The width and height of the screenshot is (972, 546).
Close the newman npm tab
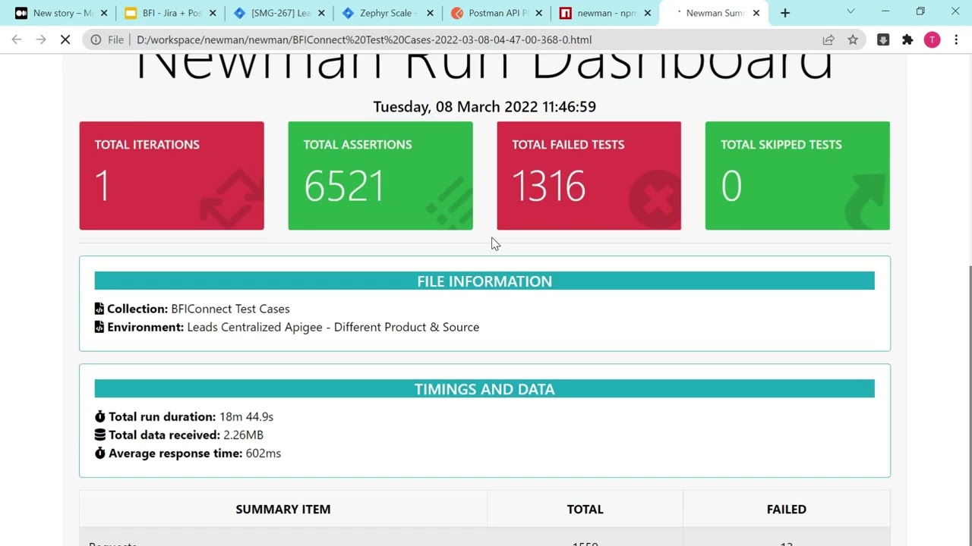click(x=647, y=13)
